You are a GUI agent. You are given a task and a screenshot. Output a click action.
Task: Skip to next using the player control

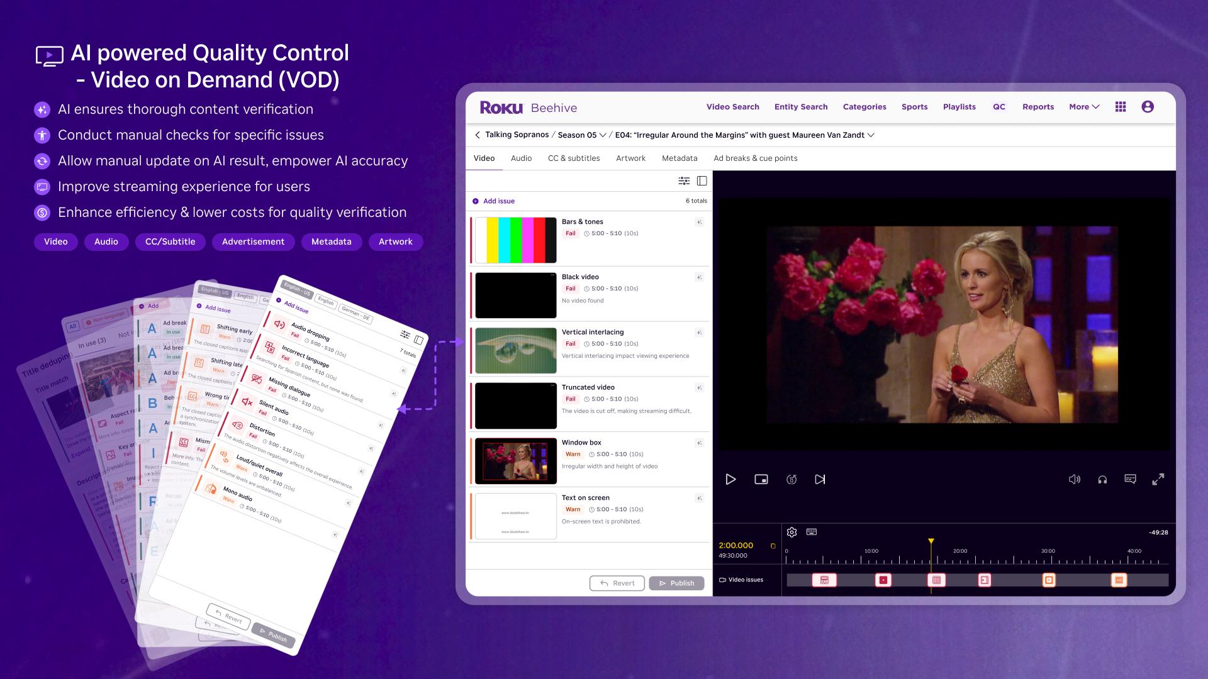(820, 479)
